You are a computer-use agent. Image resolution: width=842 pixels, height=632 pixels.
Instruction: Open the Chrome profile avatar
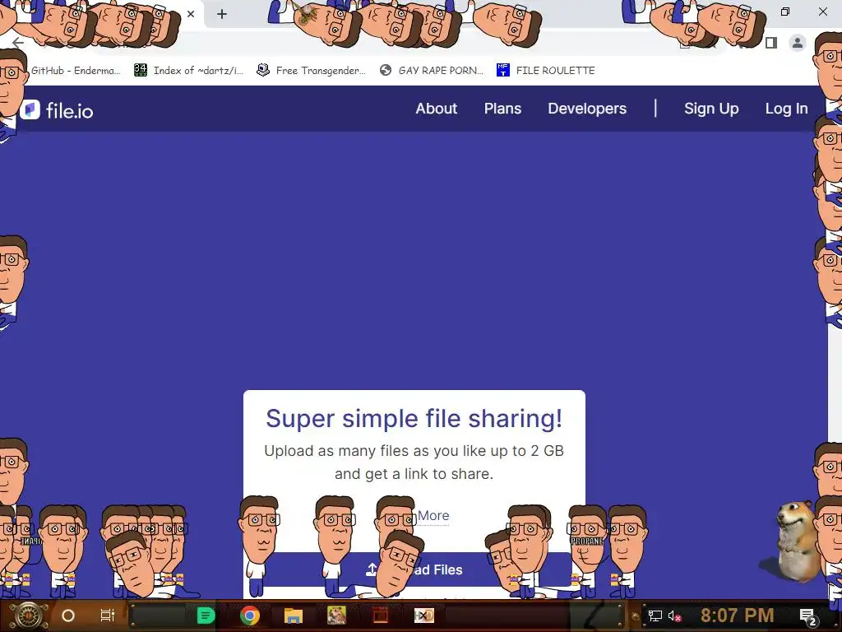pos(798,43)
